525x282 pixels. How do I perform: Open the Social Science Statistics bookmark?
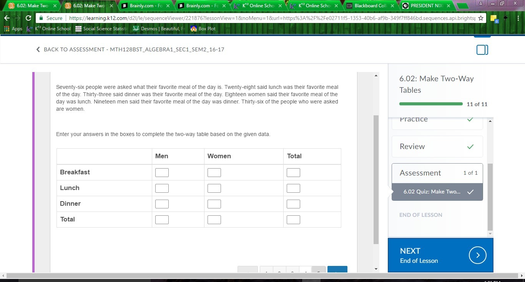click(101, 29)
